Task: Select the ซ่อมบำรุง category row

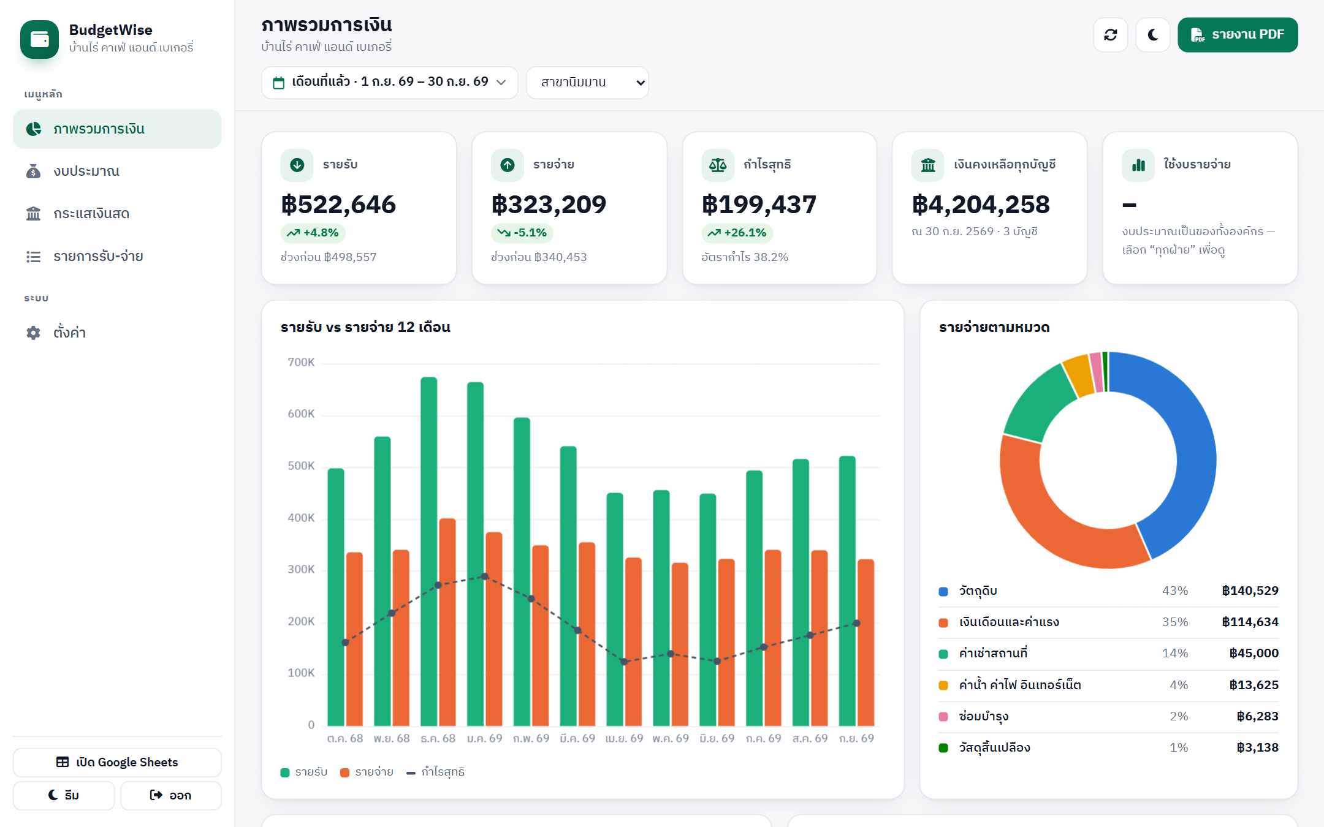Action: pos(1108,716)
